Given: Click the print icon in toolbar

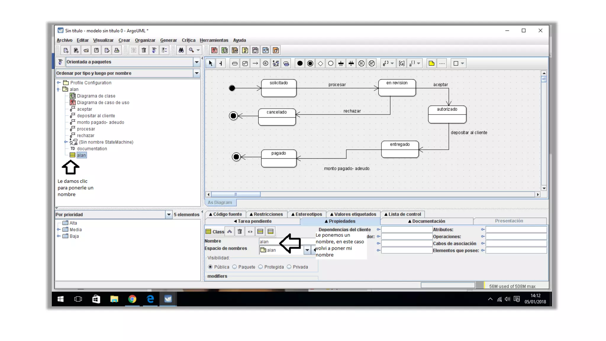Looking at the screenshot, I should [x=117, y=50].
